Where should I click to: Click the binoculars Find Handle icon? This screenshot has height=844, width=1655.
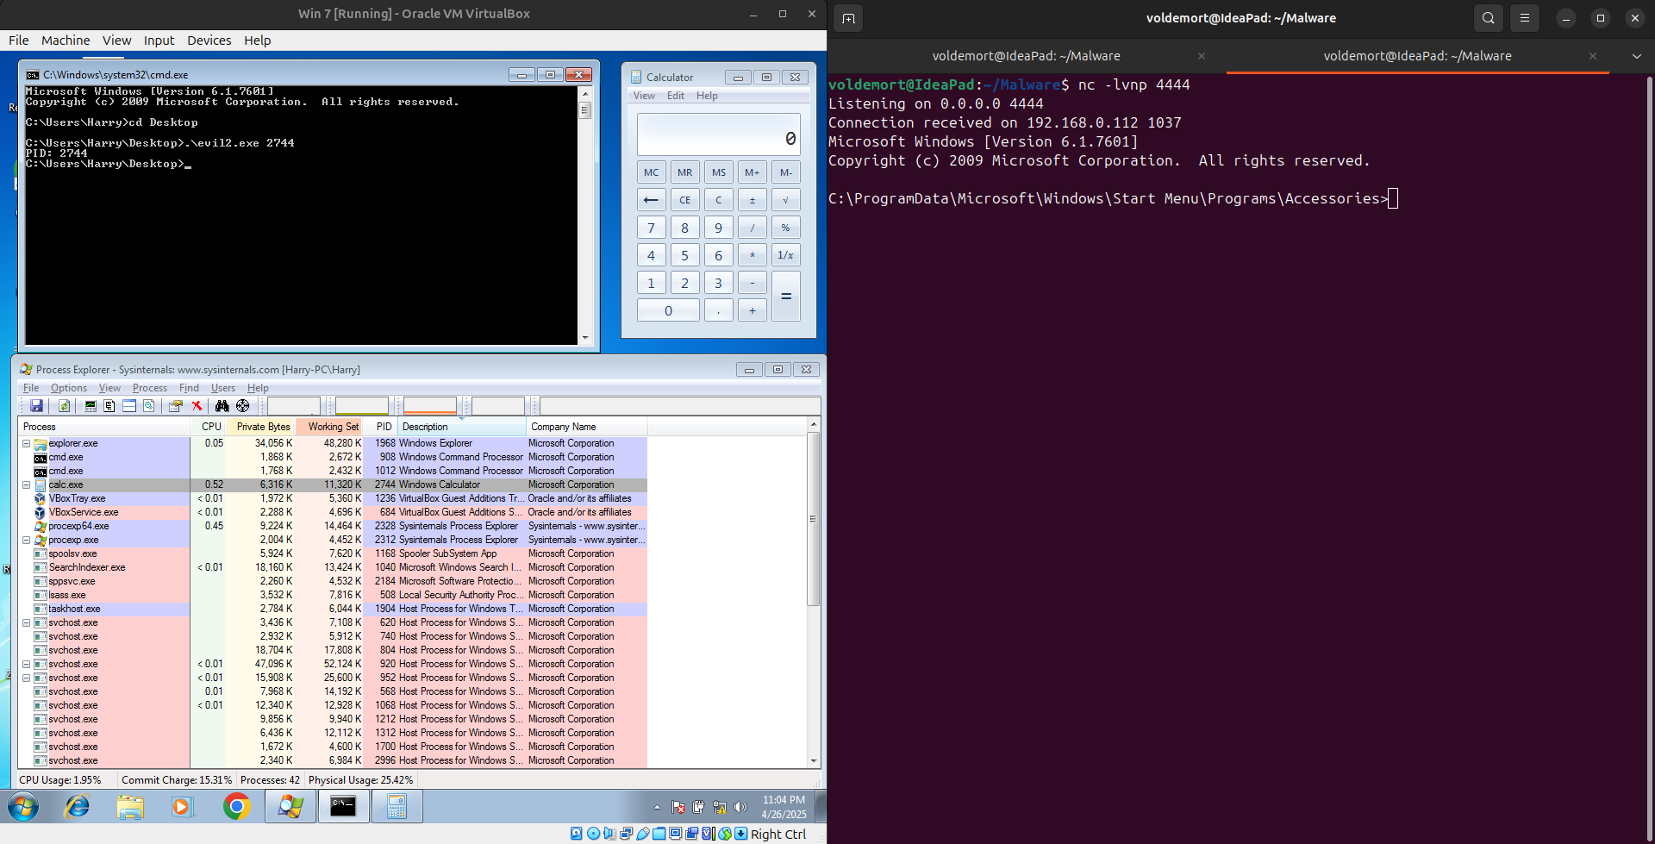222,406
